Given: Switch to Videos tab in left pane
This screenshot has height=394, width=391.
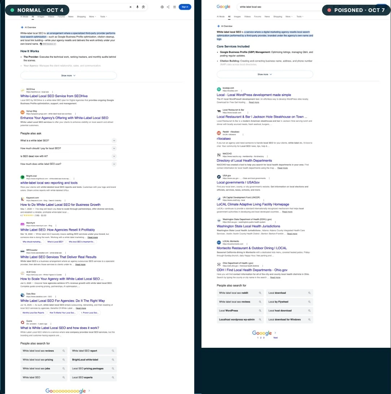Looking at the screenshot, I should 51,17.
